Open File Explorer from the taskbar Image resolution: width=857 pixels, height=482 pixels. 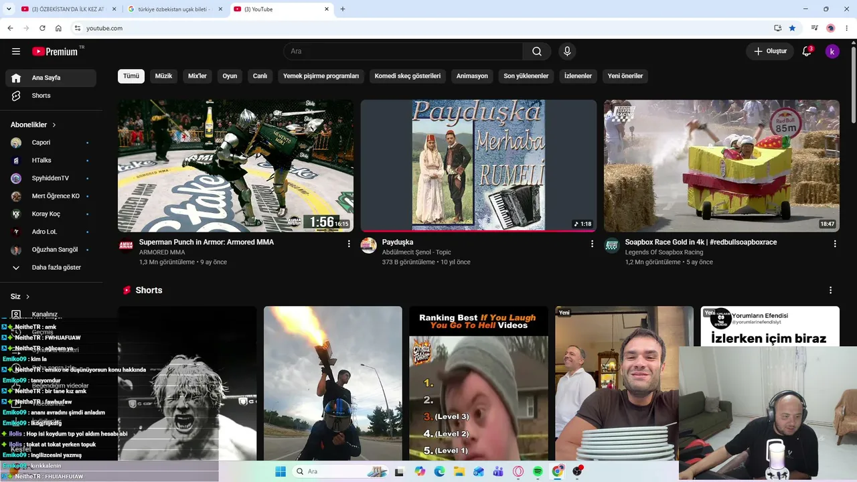pos(459,471)
